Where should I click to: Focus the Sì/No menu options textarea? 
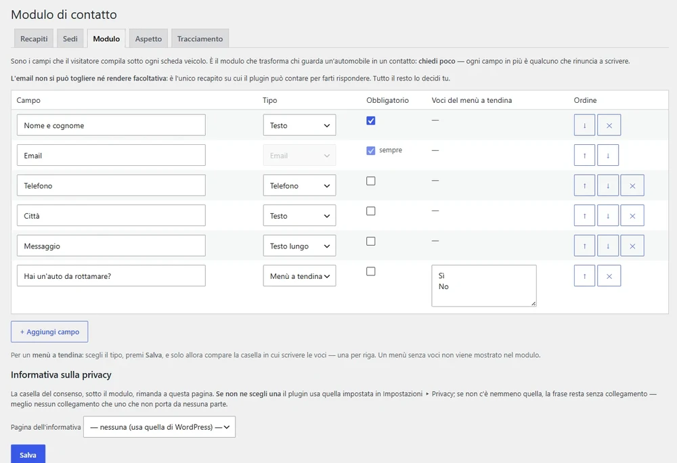tap(484, 286)
